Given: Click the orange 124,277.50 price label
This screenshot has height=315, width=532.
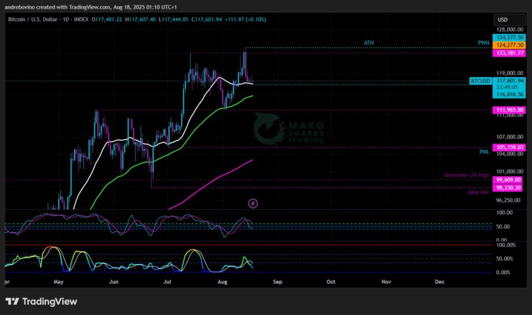Looking at the screenshot, I should click(x=510, y=46).
